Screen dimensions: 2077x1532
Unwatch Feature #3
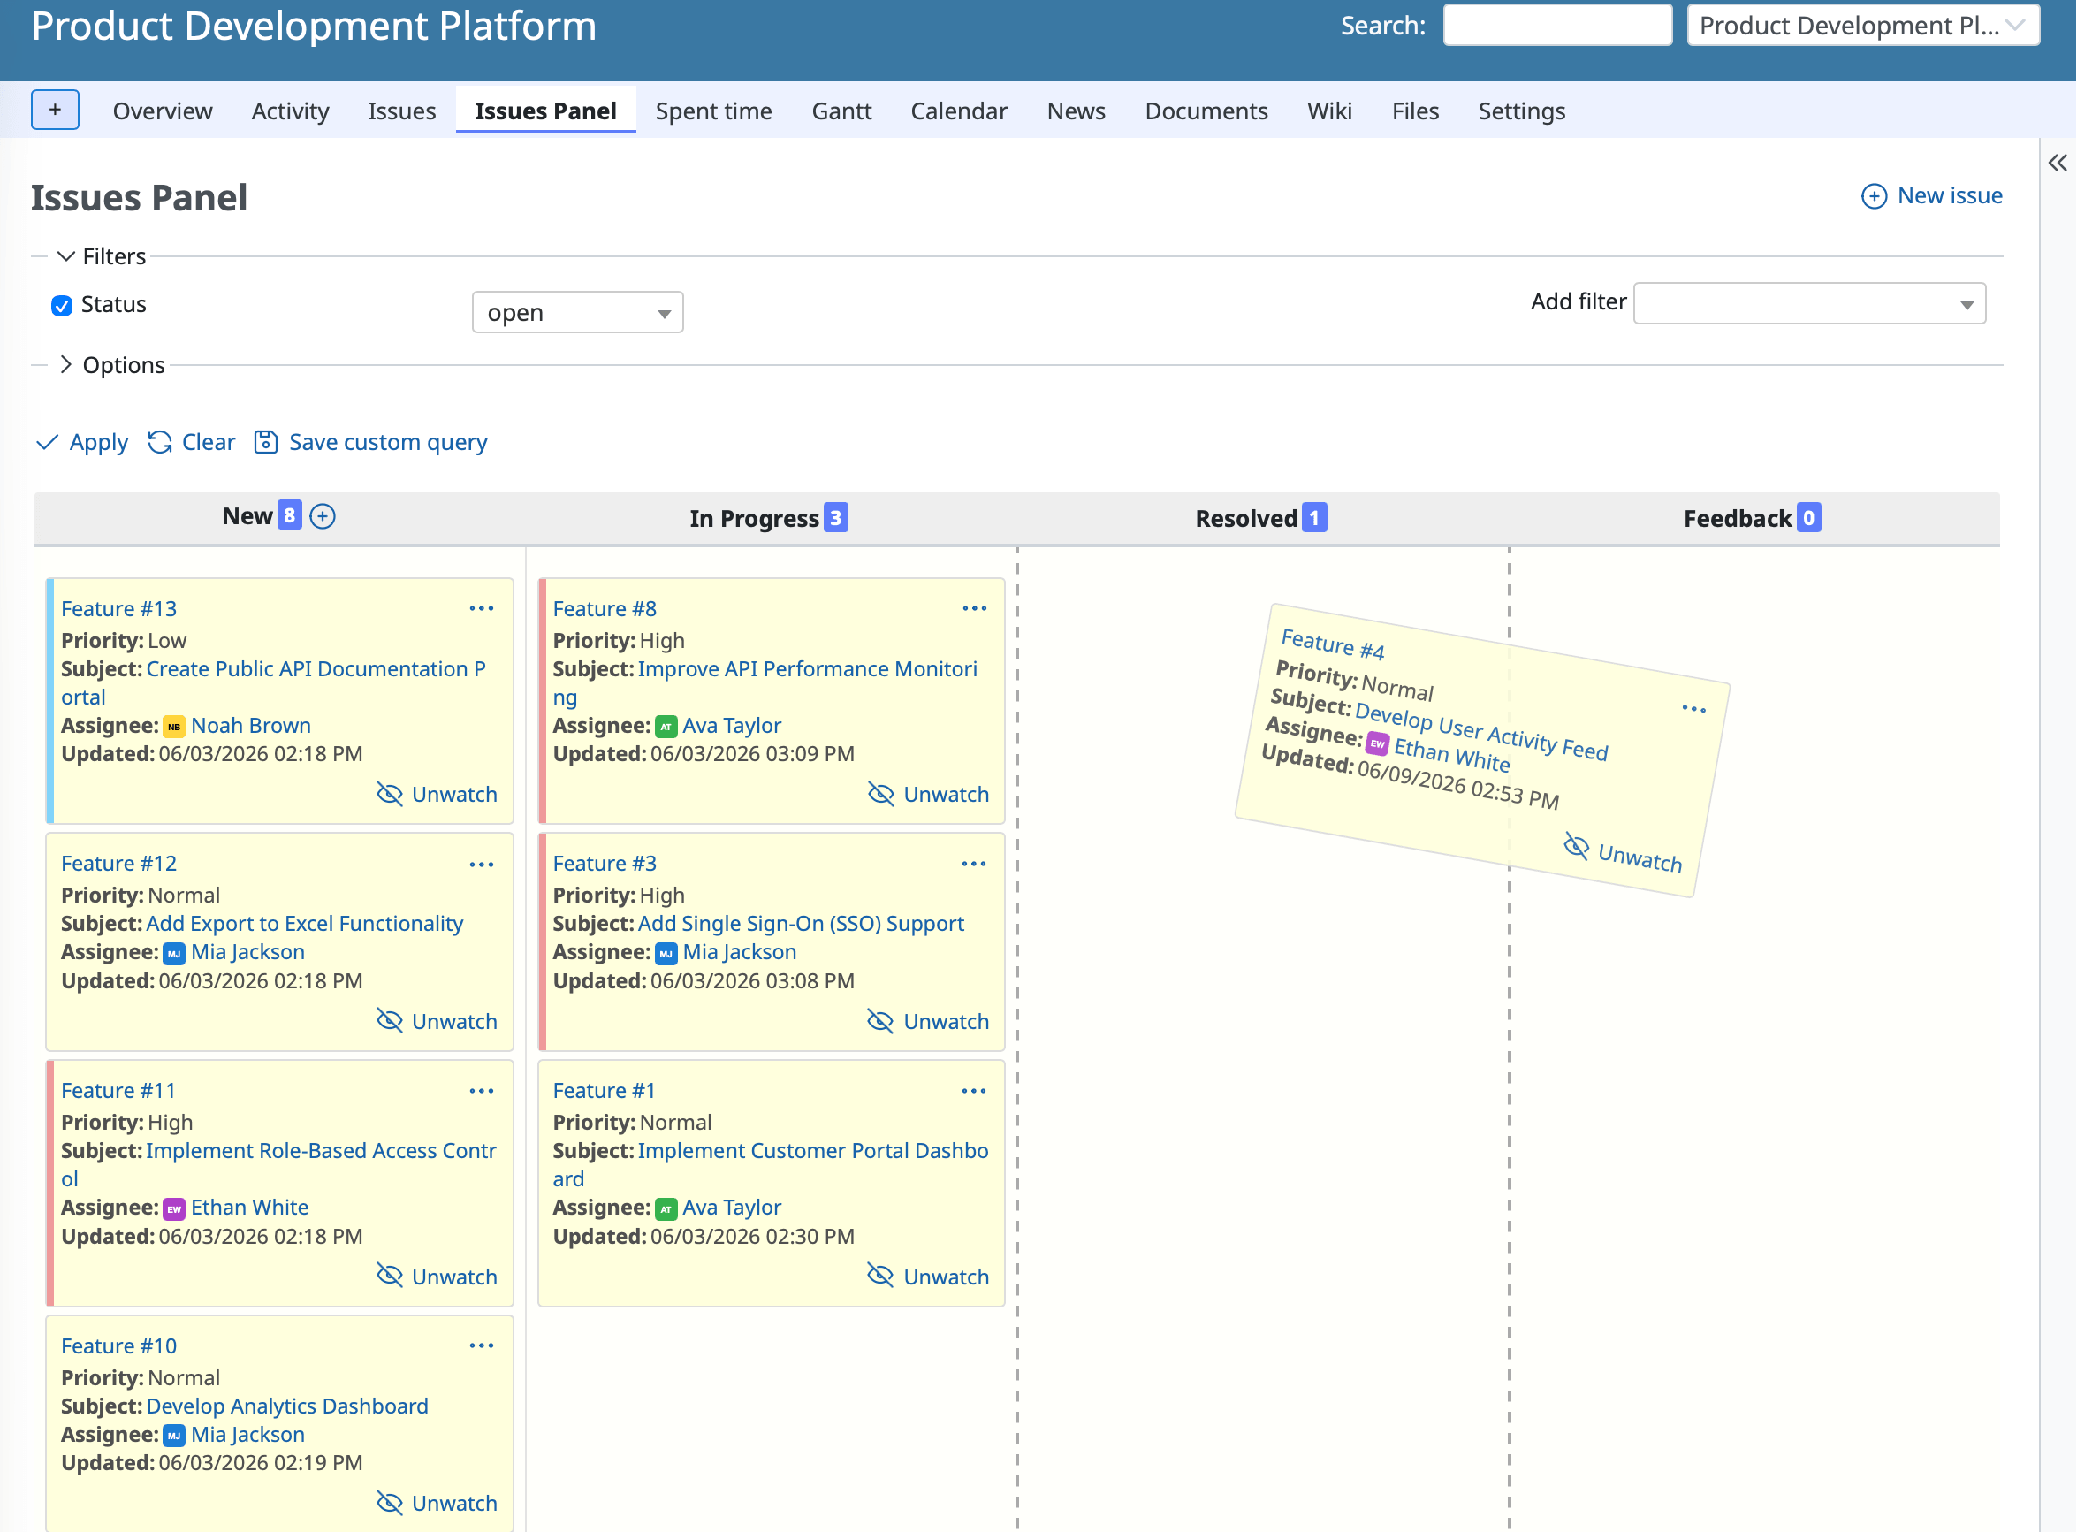tap(928, 1021)
